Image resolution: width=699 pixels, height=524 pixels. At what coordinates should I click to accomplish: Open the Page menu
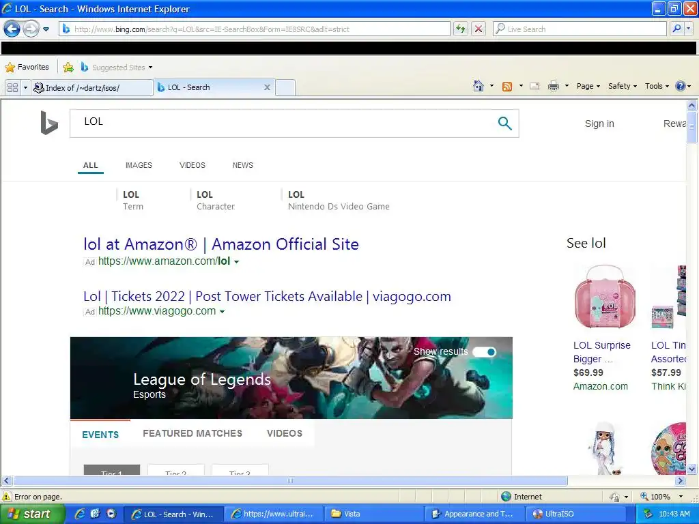[588, 86]
